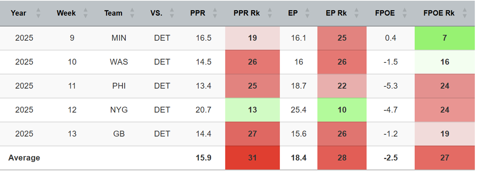Click the Year column sort arrows
This screenshot has width=477, height=171.
(38, 13)
